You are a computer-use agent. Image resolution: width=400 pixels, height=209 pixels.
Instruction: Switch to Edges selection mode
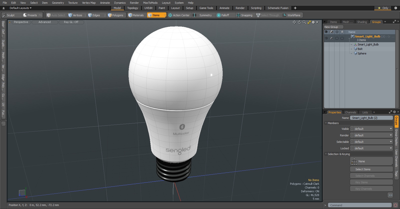[x=96, y=15]
